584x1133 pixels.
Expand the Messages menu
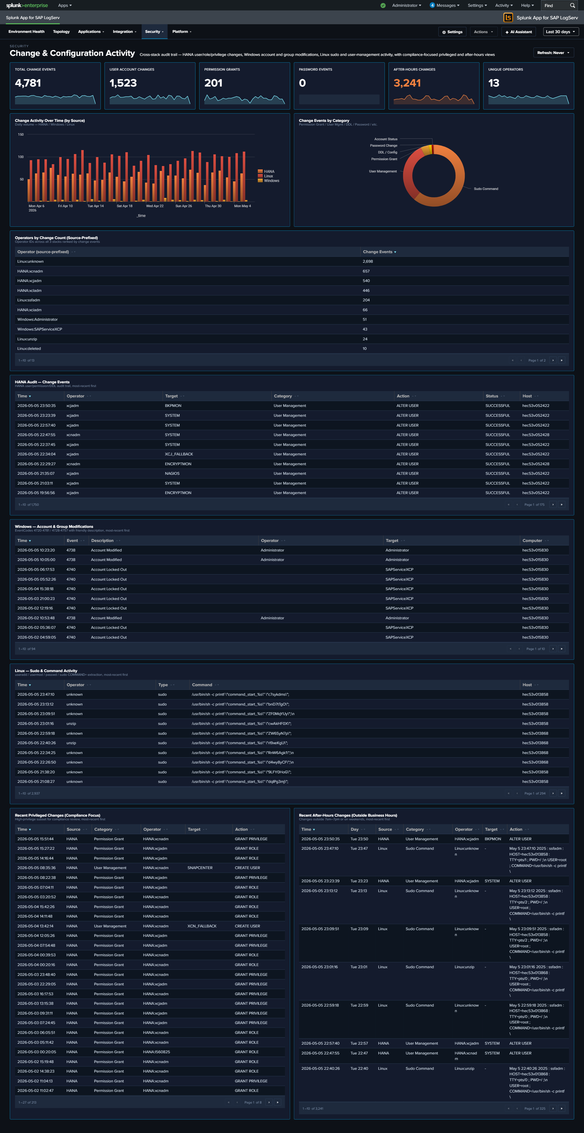tap(448, 5)
